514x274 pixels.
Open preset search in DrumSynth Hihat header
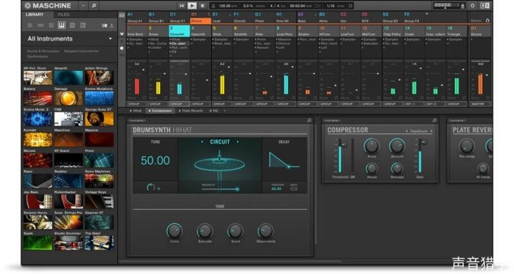click(x=309, y=121)
